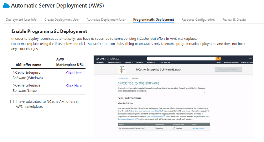264x142 pixels.
Task: Open the Resource Configuration tab
Action: click(x=198, y=20)
